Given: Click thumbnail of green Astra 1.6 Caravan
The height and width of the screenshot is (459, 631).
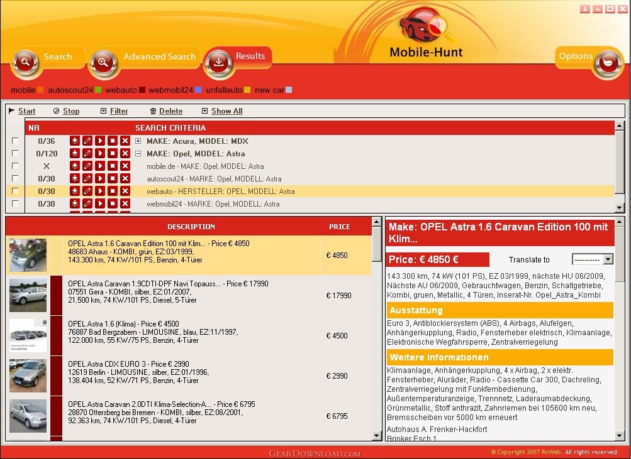Looking at the screenshot, I should point(28,255).
